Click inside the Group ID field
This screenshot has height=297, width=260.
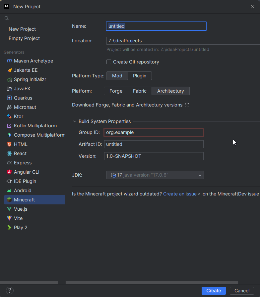(154, 132)
